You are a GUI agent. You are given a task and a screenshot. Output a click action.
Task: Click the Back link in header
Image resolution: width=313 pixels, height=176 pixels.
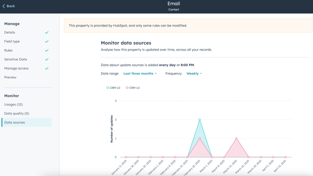tap(9, 6)
